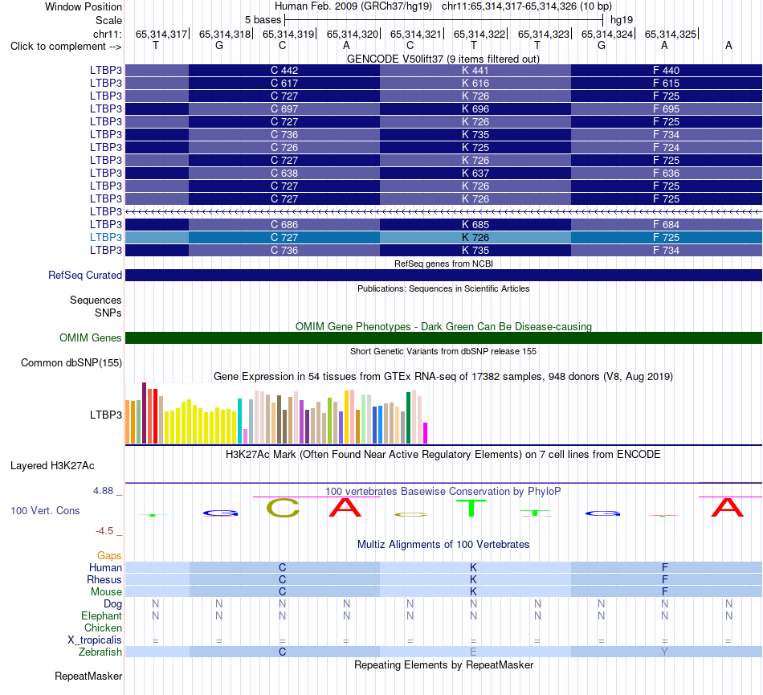Screen dimensions: 763x695
Task: Click codon K 637 in LTBP3 transcript
Action: coord(475,174)
